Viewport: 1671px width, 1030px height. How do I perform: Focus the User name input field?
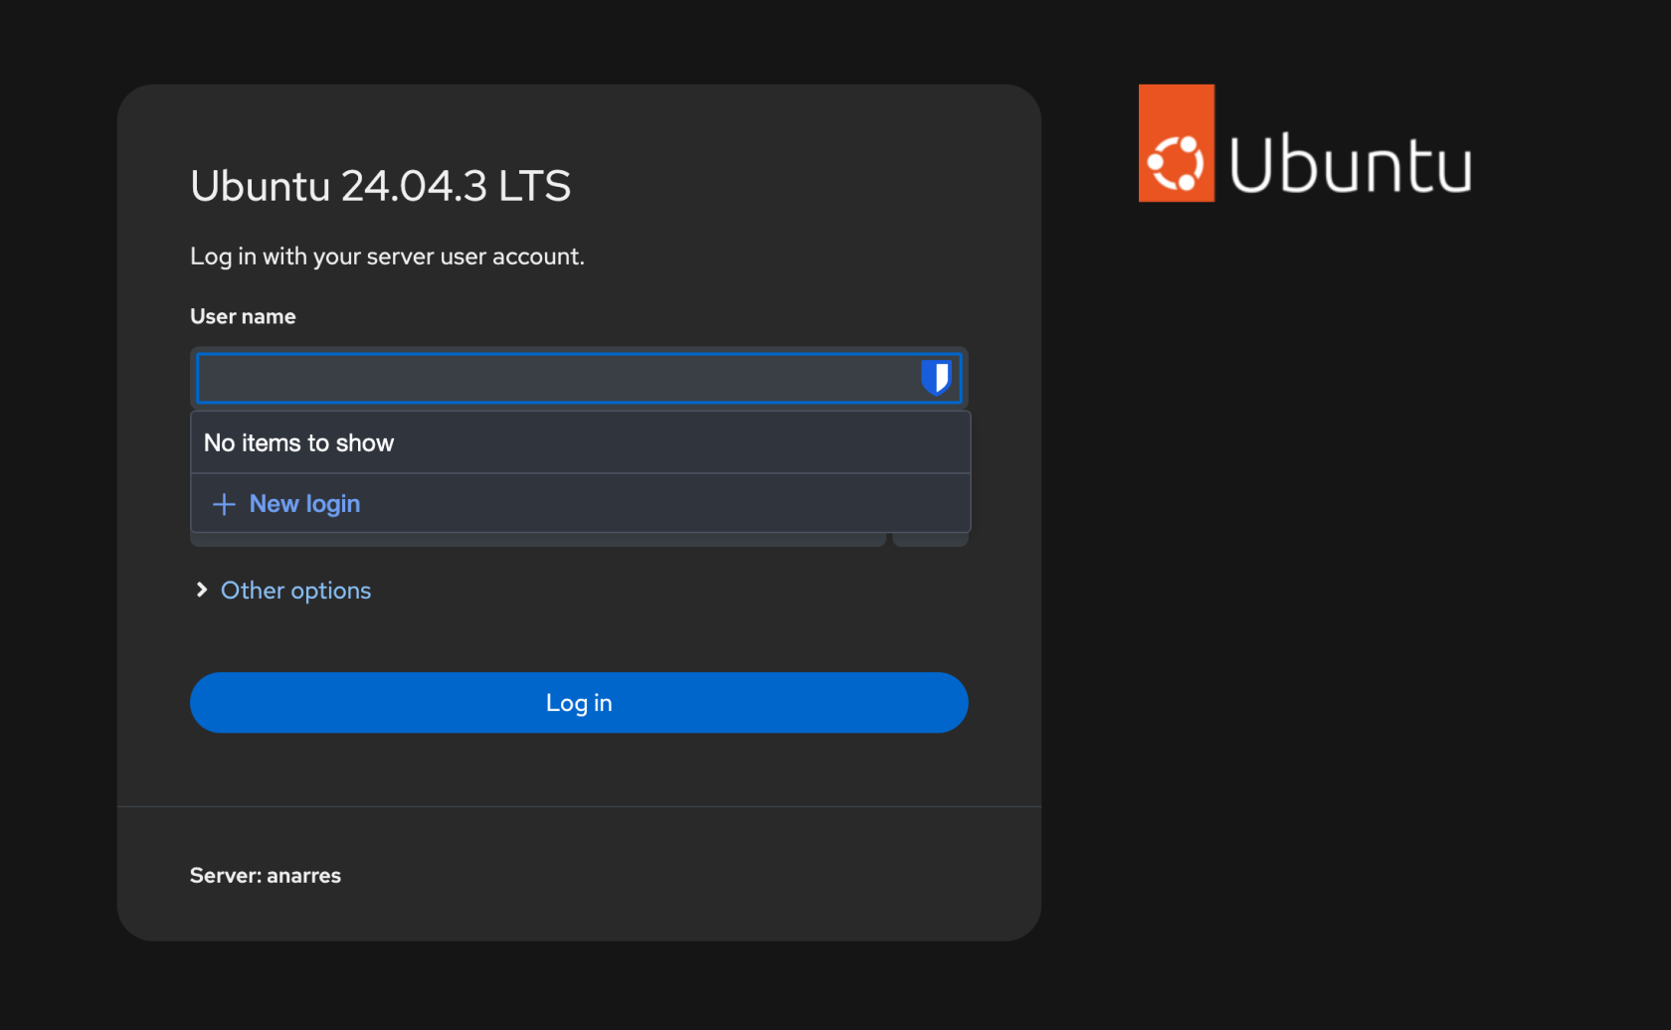pyautogui.click(x=579, y=378)
